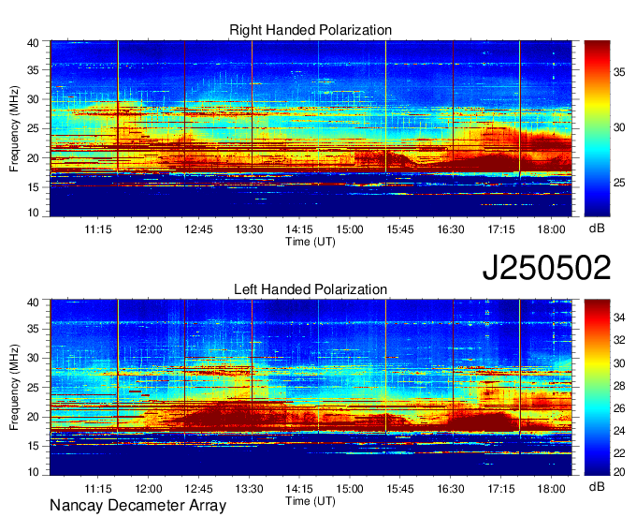
Task: Click 'Time (UT)' label under the Left Handed plot
Action: tap(311, 501)
